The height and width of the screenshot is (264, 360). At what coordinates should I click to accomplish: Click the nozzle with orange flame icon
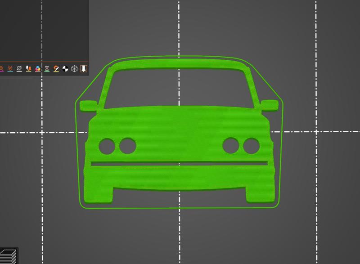coord(28,68)
